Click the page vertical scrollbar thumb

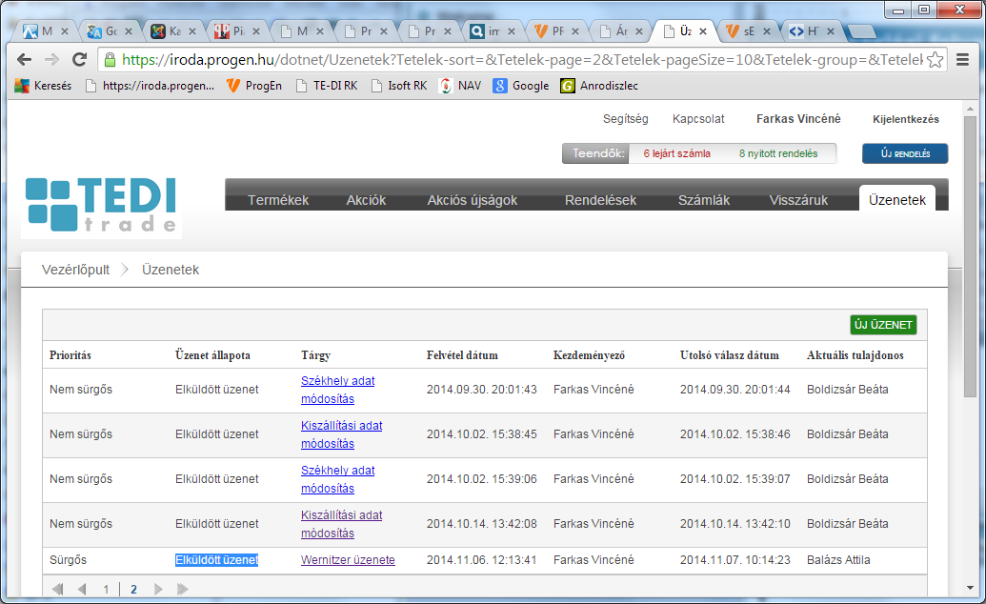coord(970,254)
